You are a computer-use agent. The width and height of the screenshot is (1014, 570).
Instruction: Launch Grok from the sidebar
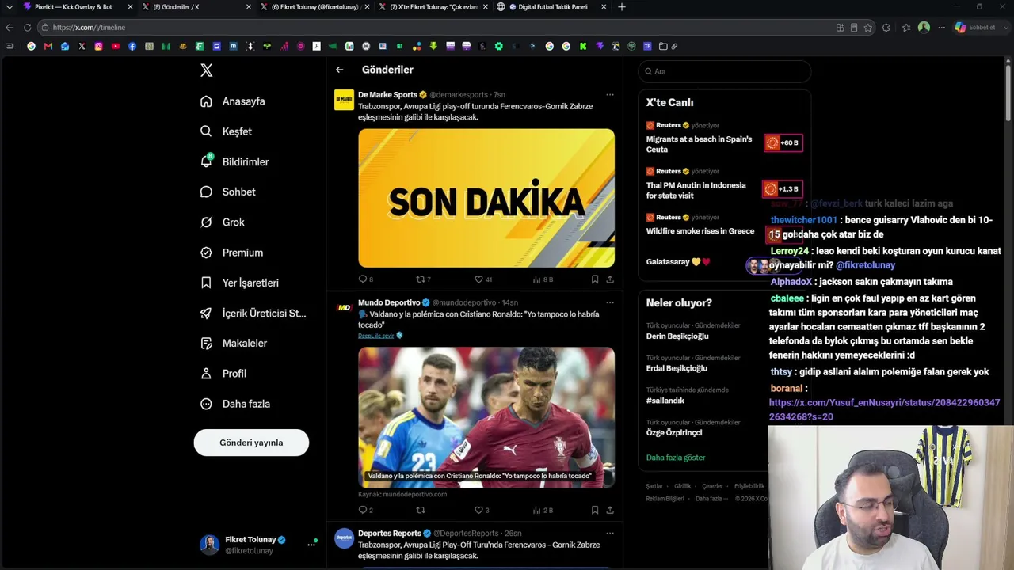[x=222, y=222]
